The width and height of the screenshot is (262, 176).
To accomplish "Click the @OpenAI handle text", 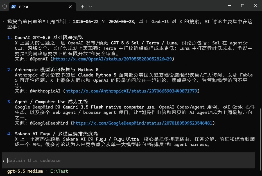I will [x=39, y=59].
